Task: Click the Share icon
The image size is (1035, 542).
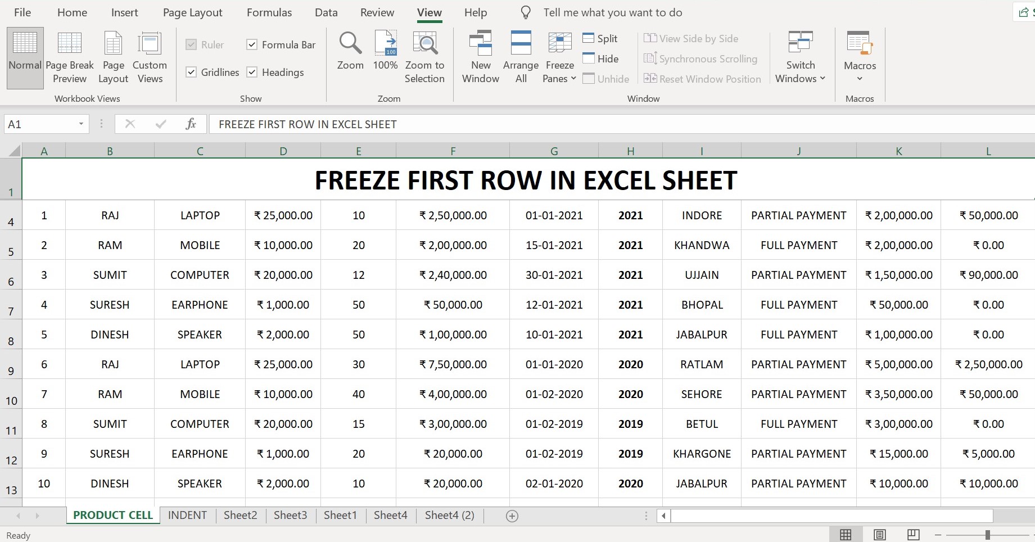Action: [1024, 12]
